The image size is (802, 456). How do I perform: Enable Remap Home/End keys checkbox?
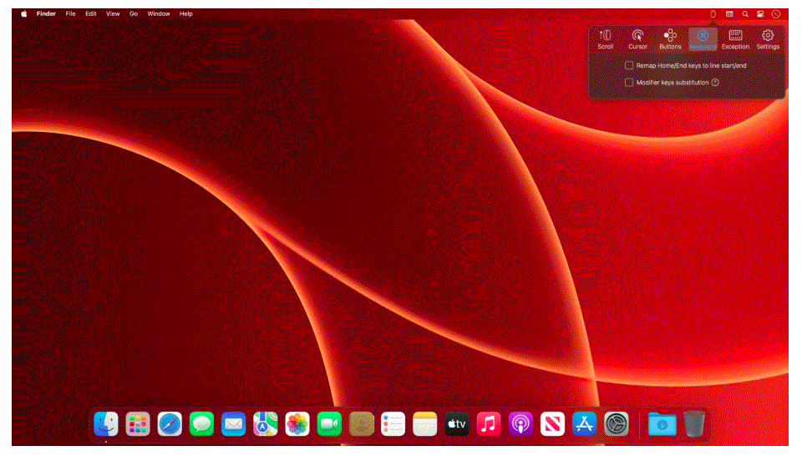629,65
